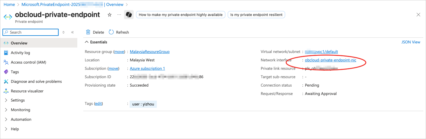426x139 pixels.
Task: Open Tags in the sidebar
Action: click(15, 72)
